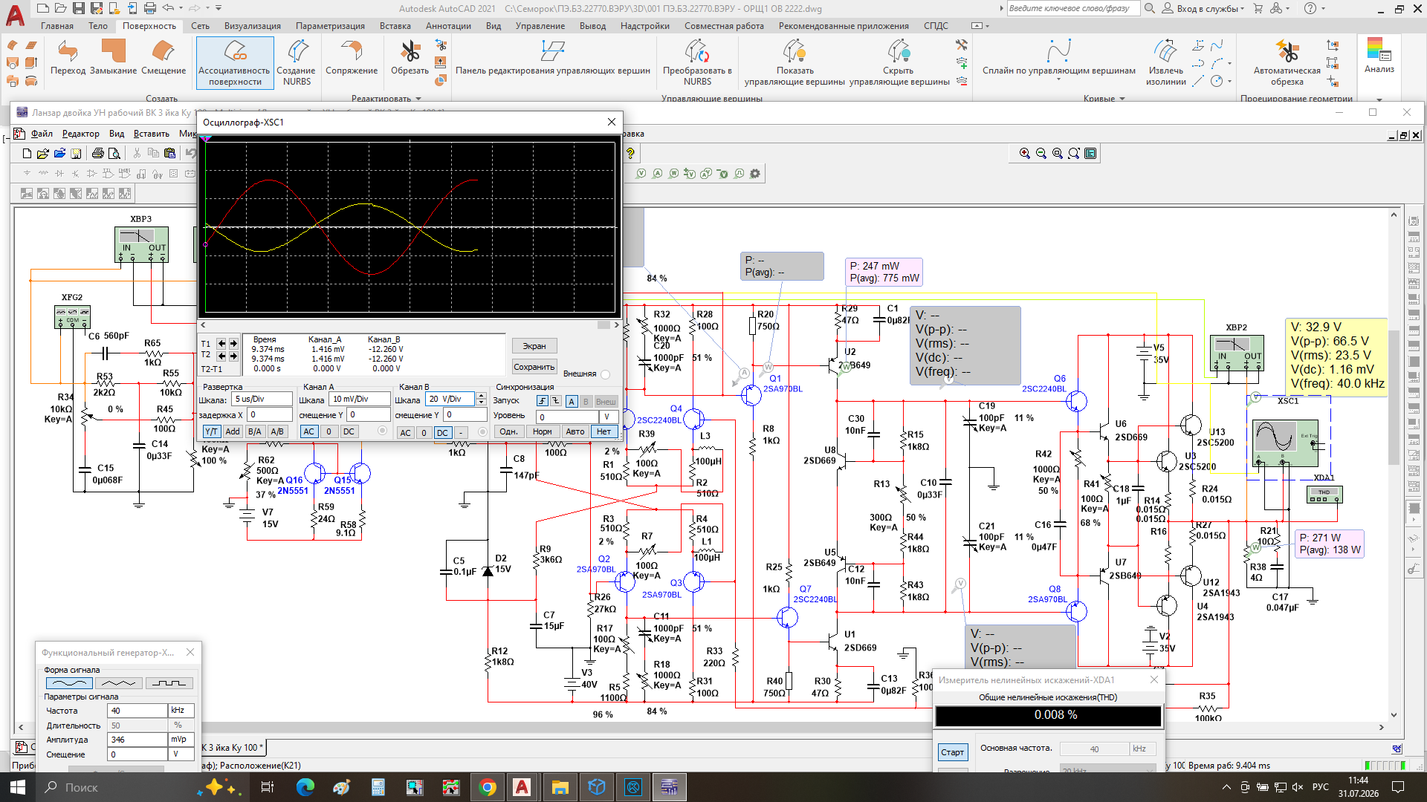Click the Сопряжение fillet tool
This screenshot has height=802, width=1427.
(x=352, y=58)
